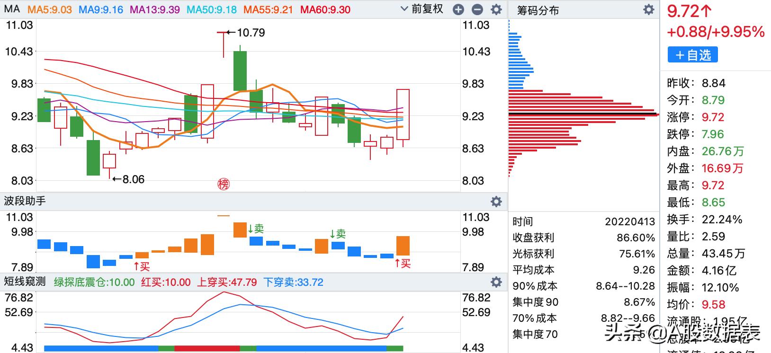The image size is (771, 353).
Task: Open the MA chart settings gear
Action: click(x=496, y=9)
